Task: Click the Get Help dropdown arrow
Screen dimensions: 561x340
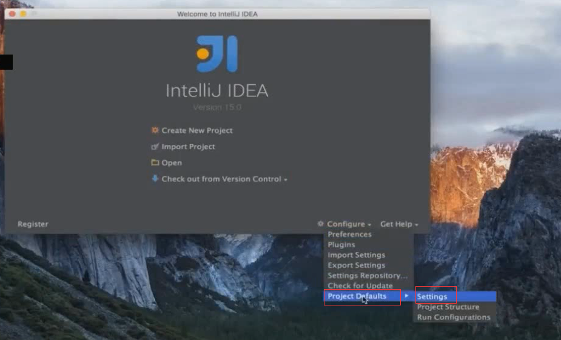Action: tap(417, 225)
